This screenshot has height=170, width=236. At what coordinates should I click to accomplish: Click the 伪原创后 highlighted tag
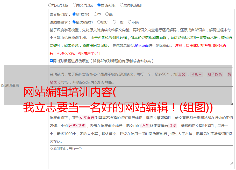87,118
